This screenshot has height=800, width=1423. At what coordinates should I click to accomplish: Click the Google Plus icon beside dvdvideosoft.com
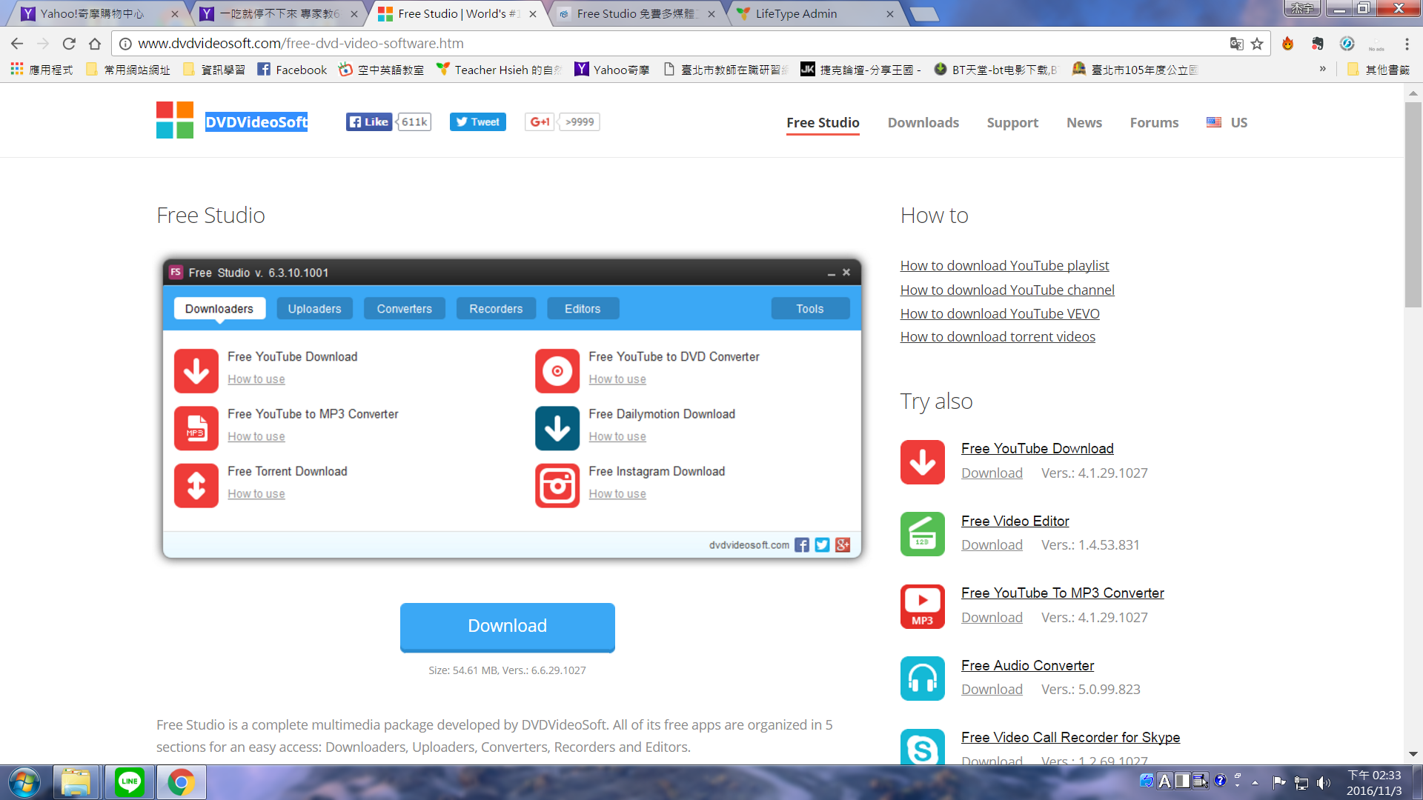[x=843, y=545]
